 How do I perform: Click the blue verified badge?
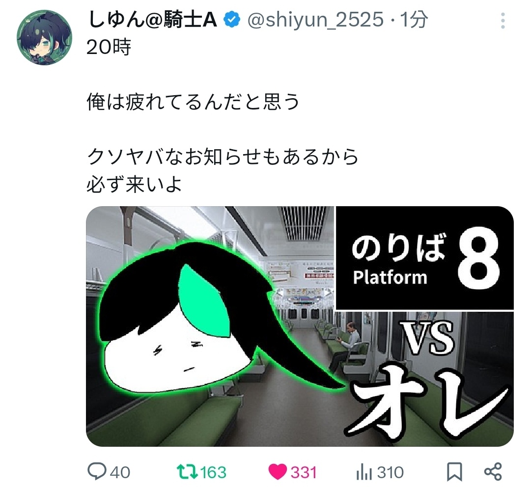[x=232, y=20]
